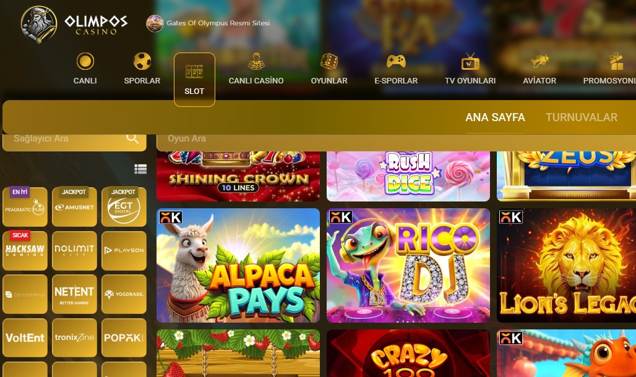636x377 pixels.
Task: Select the Slot 777 icon
Action: [x=194, y=71]
